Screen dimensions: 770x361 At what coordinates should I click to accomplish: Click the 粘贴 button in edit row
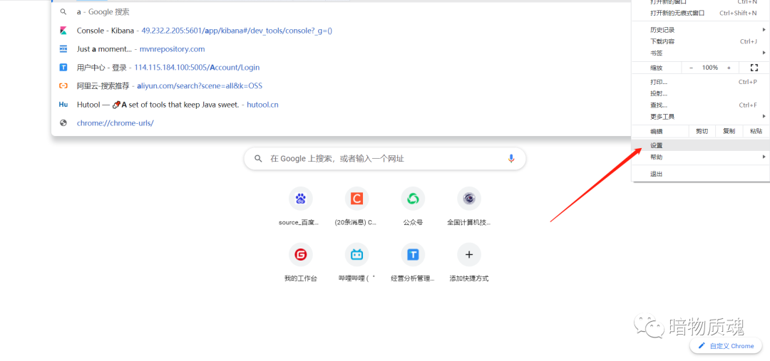(756, 132)
